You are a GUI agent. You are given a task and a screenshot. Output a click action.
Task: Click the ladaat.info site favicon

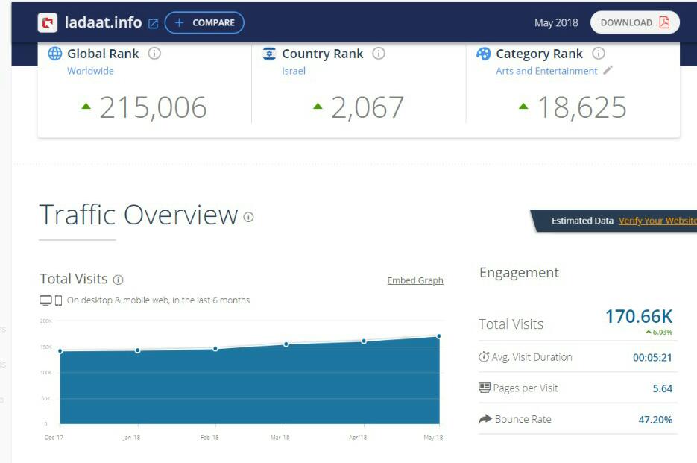click(48, 23)
